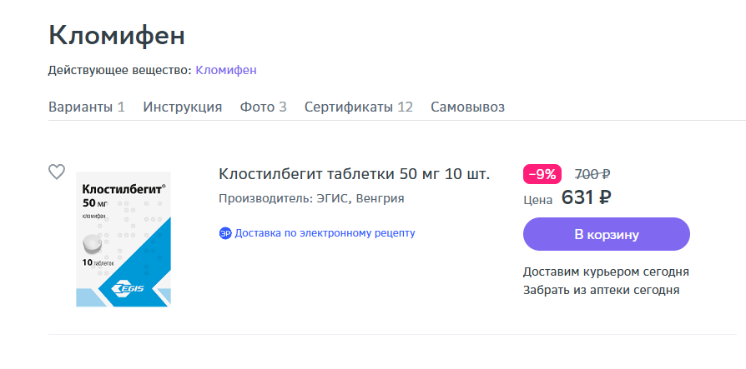Add the product with В корзину button

point(607,234)
